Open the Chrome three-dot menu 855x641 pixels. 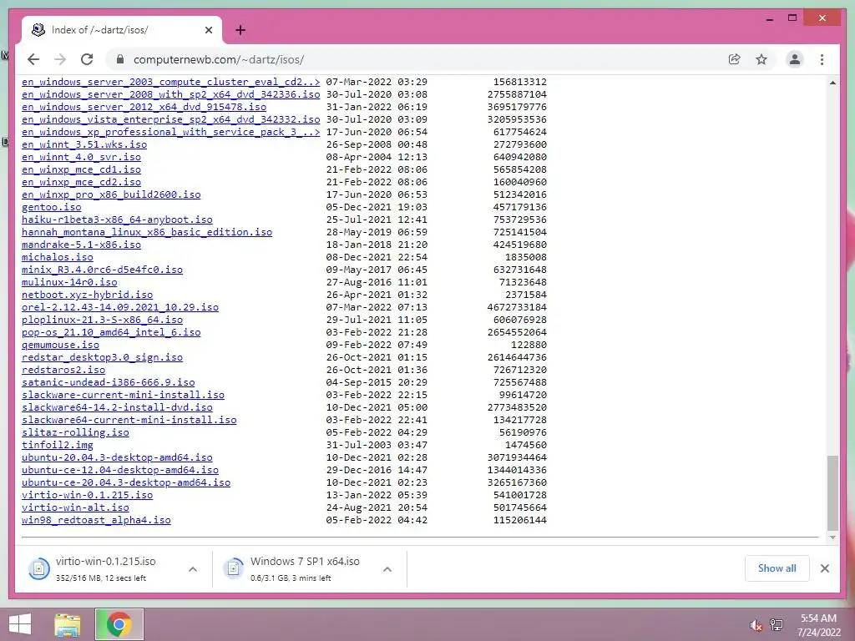pos(822,59)
